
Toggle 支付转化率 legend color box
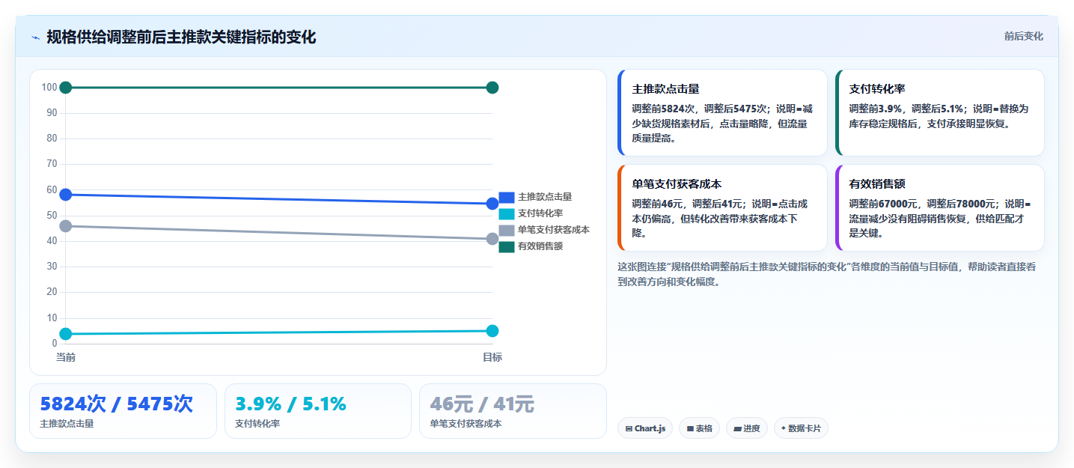click(507, 213)
